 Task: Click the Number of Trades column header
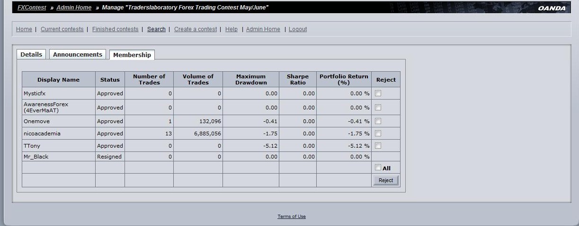(149, 79)
